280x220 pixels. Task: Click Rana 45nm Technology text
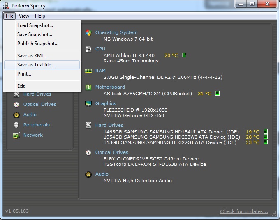pyautogui.click(x=131, y=61)
